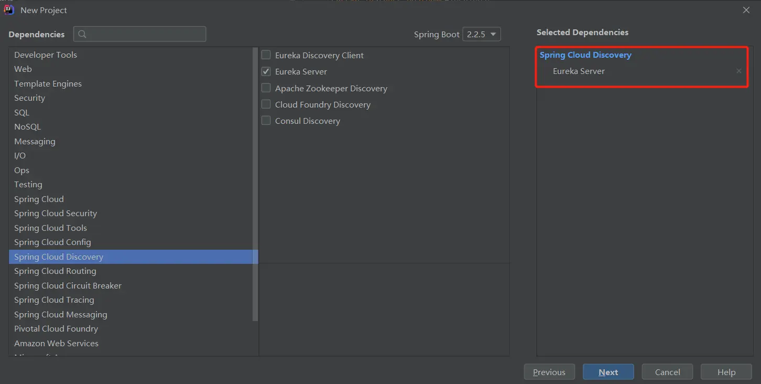Screen dimensions: 761x384
Task: Open the Spring Cloud Routing category
Action: pos(131,271)
